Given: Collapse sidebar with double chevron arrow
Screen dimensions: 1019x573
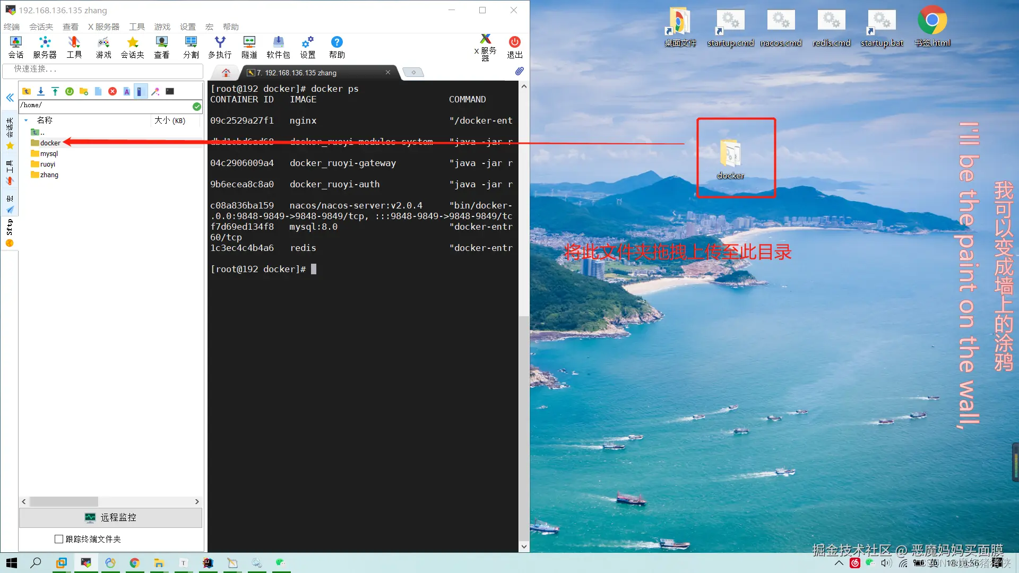Looking at the screenshot, I should click(x=10, y=98).
